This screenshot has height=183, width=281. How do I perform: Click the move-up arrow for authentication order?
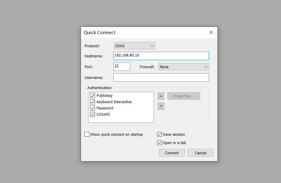161,96
